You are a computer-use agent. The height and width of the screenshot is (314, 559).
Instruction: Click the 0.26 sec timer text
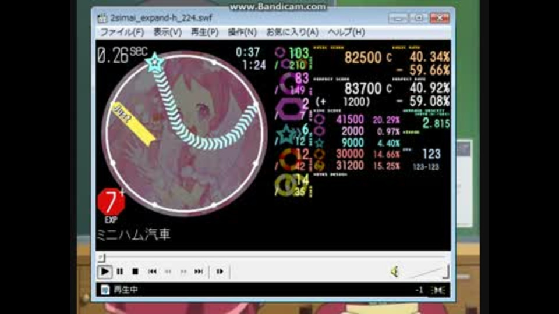122,56
